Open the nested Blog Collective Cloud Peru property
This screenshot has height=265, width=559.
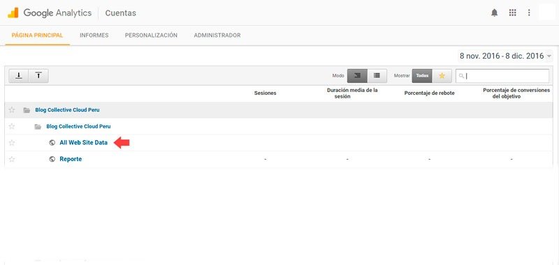click(x=78, y=126)
